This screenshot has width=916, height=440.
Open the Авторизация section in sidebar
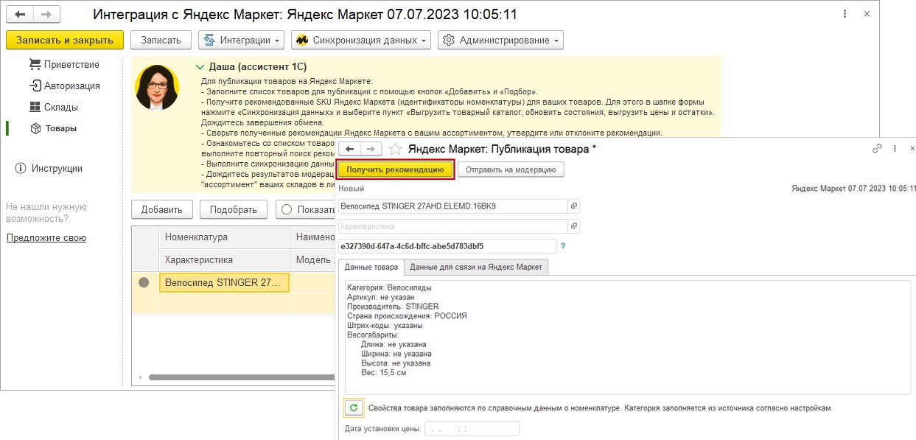pos(64,85)
